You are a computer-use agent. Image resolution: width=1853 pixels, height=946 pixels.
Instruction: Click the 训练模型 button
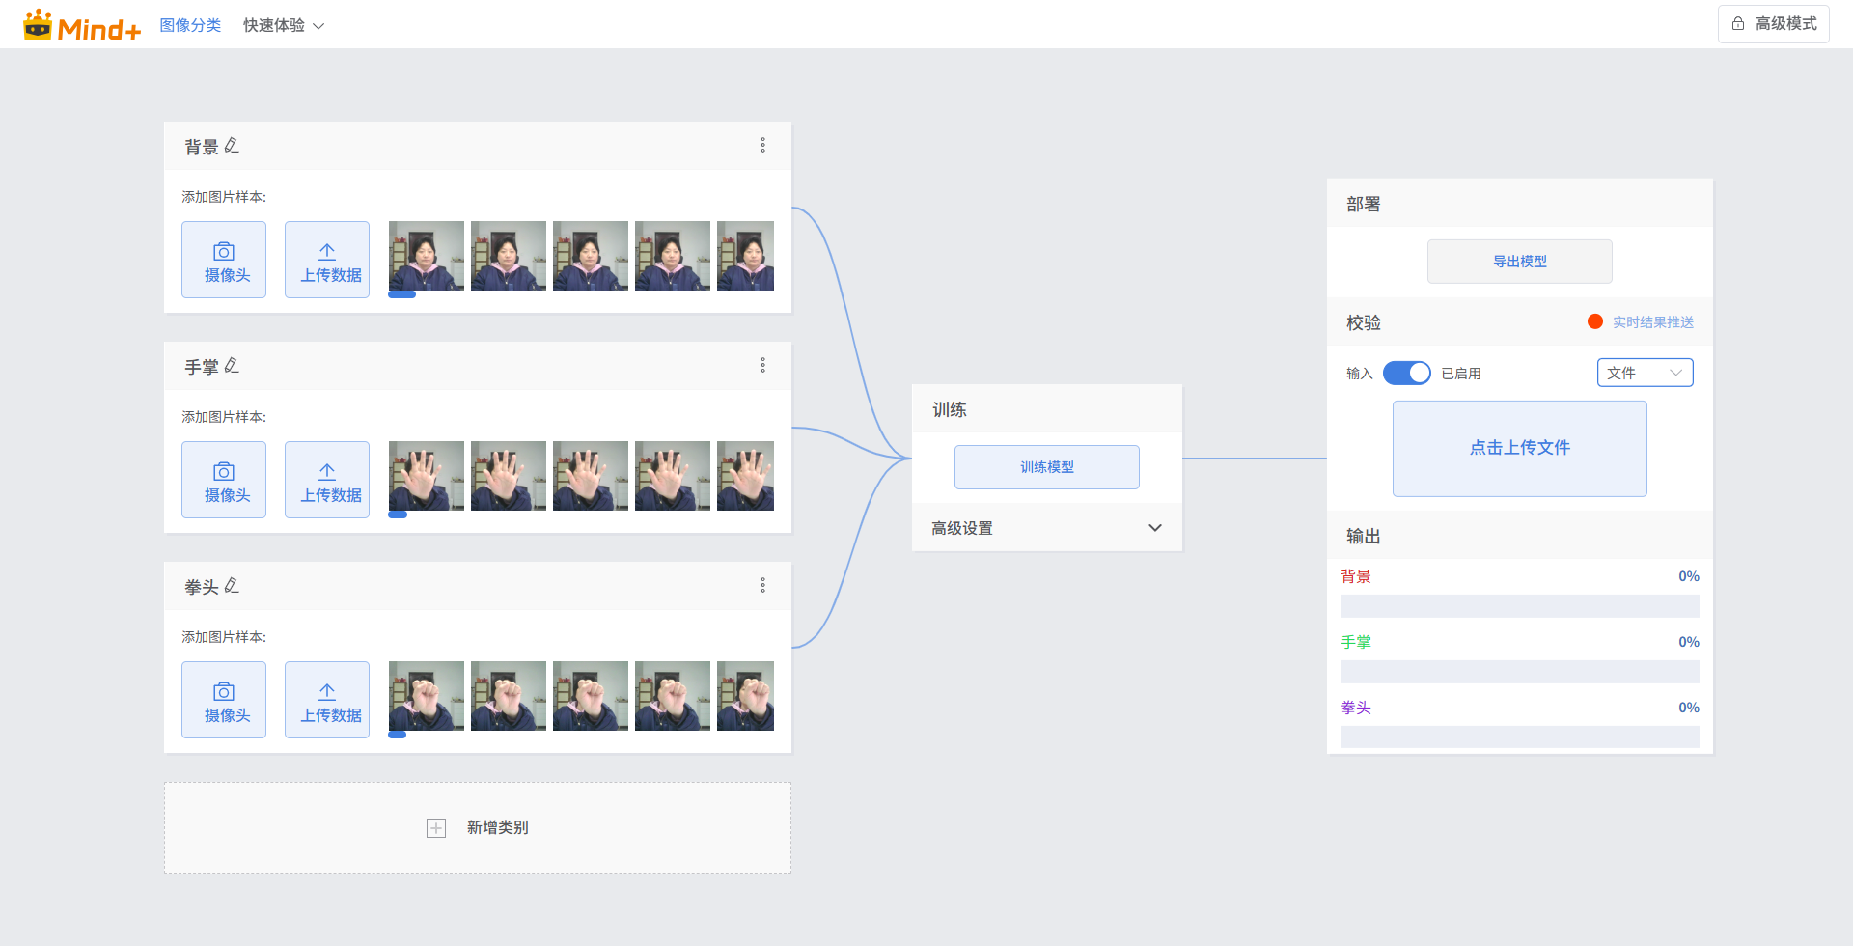coord(1047,467)
